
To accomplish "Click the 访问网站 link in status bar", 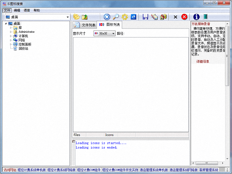I will pyautogui.click(x=10, y=170).
